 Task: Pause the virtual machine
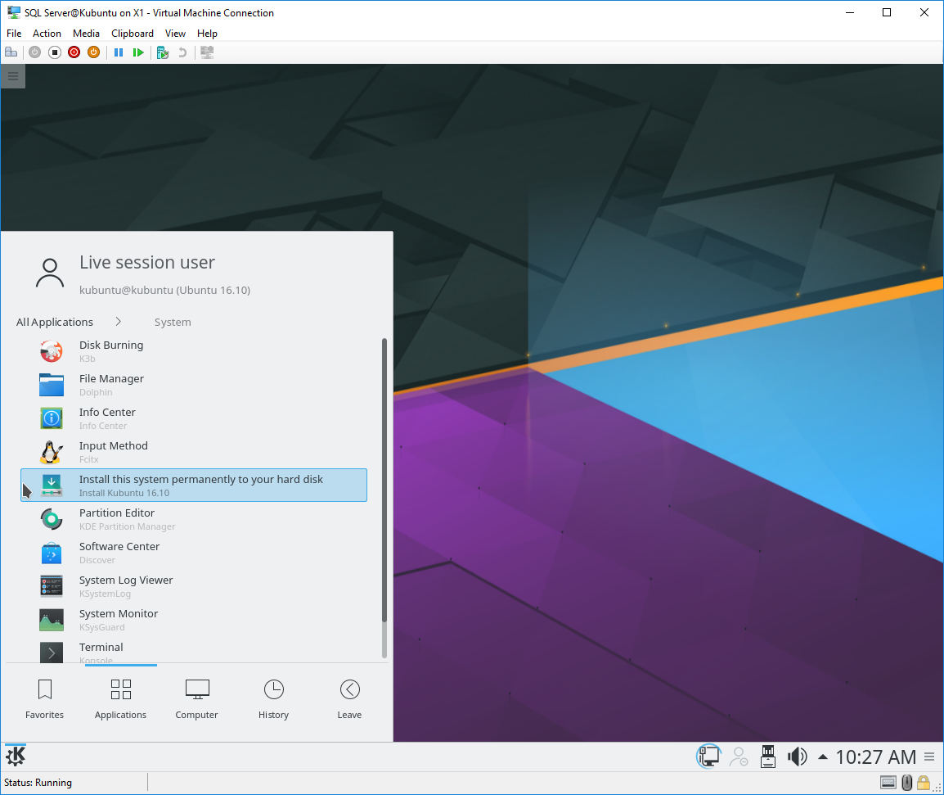click(119, 52)
